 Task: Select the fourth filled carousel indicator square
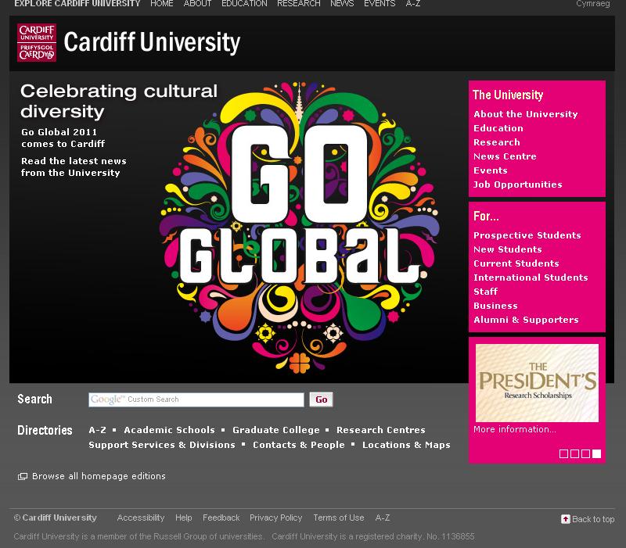tap(596, 453)
